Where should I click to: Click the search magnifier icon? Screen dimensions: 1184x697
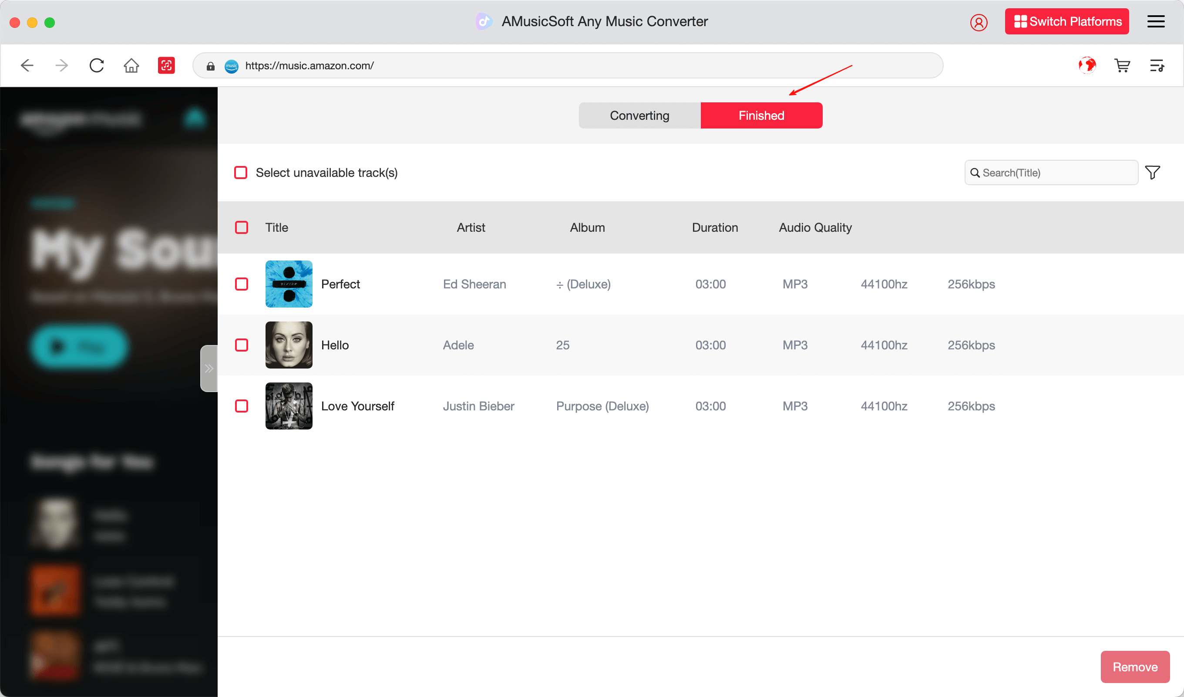click(975, 173)
